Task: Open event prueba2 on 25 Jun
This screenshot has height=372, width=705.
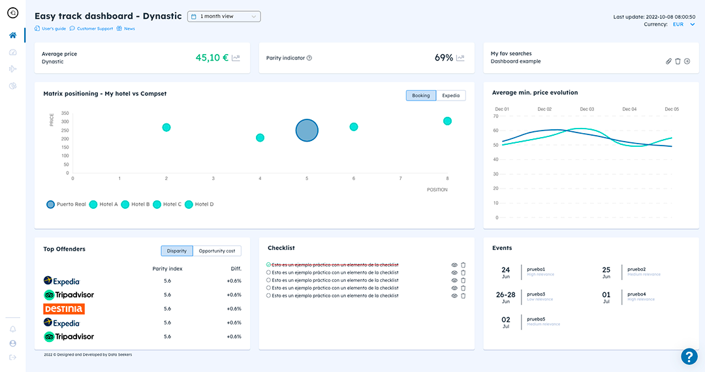Action: (x=630, y=271)
